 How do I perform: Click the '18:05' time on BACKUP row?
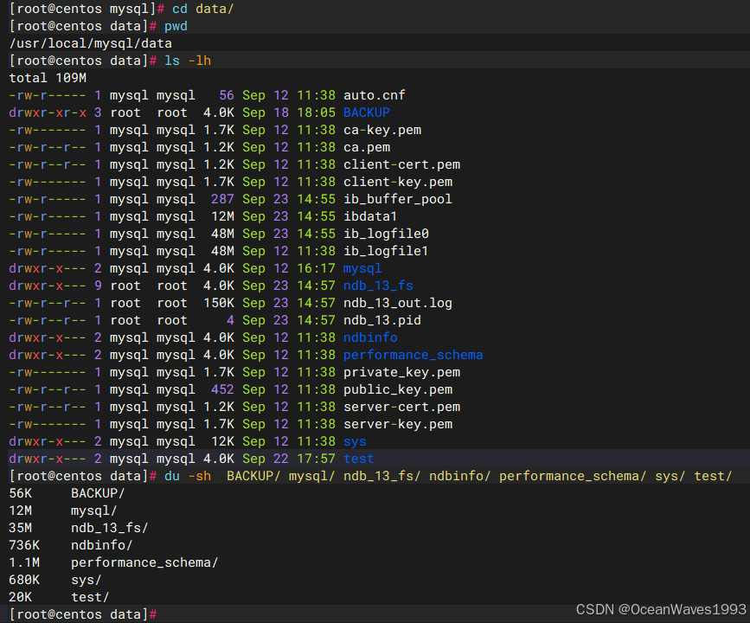(x=316, y=112)
